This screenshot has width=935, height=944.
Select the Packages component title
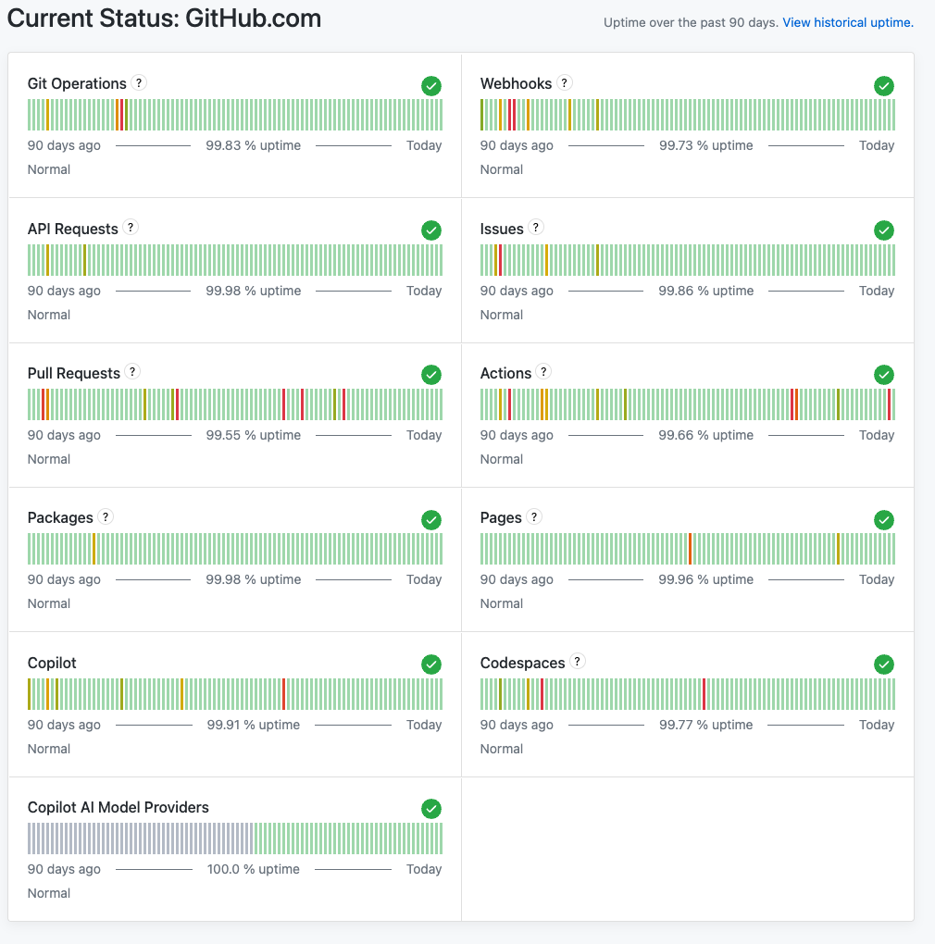[x=60, y=517]
